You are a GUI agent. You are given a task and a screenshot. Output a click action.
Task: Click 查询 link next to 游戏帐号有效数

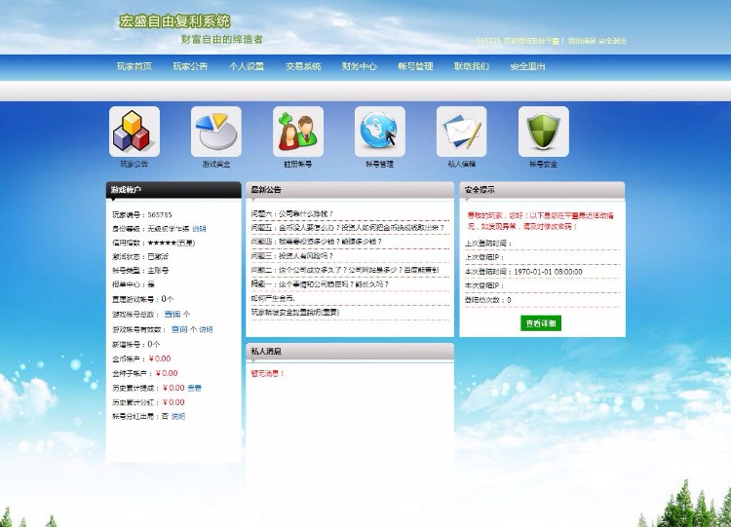pos(179,329)
